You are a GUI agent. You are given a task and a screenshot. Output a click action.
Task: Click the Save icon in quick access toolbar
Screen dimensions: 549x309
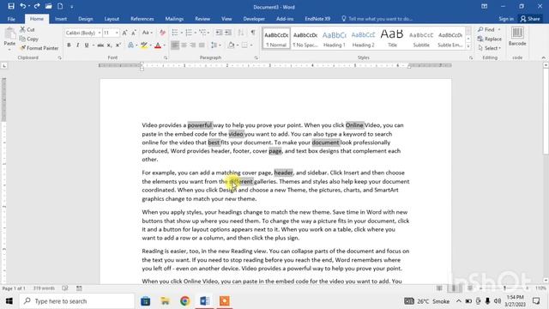click(11, 6)
